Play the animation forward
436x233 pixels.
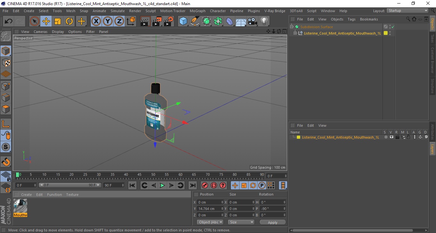[162, 185]
